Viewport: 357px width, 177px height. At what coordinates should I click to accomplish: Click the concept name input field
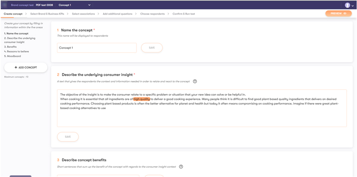(x=96, y=48)
